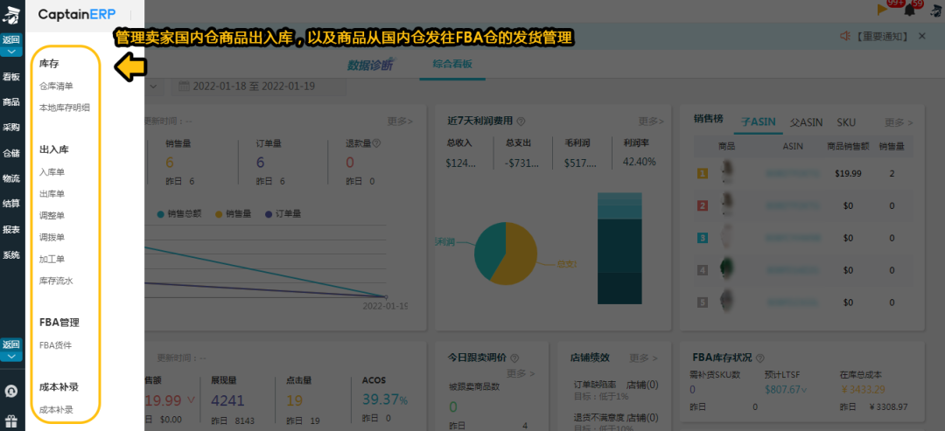Click the darkest bottom segment of stacked bar
Viewport: 945px width, 431px height.
click(619, 288)
